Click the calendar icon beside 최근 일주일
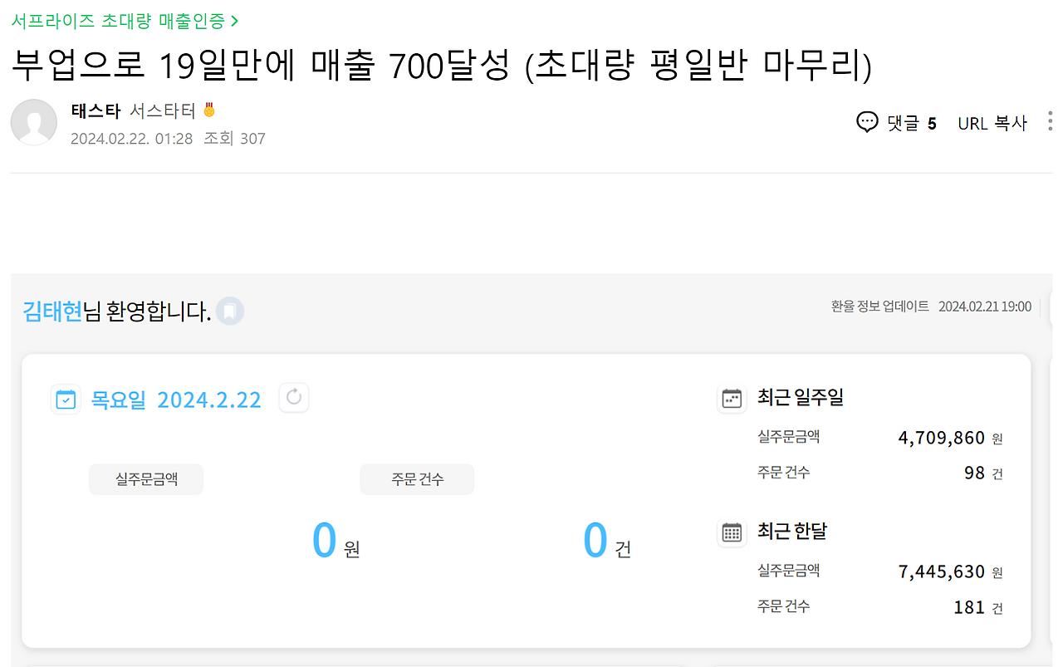The image size is (1063, 667). pyautogui.click(x=732, y=398)
